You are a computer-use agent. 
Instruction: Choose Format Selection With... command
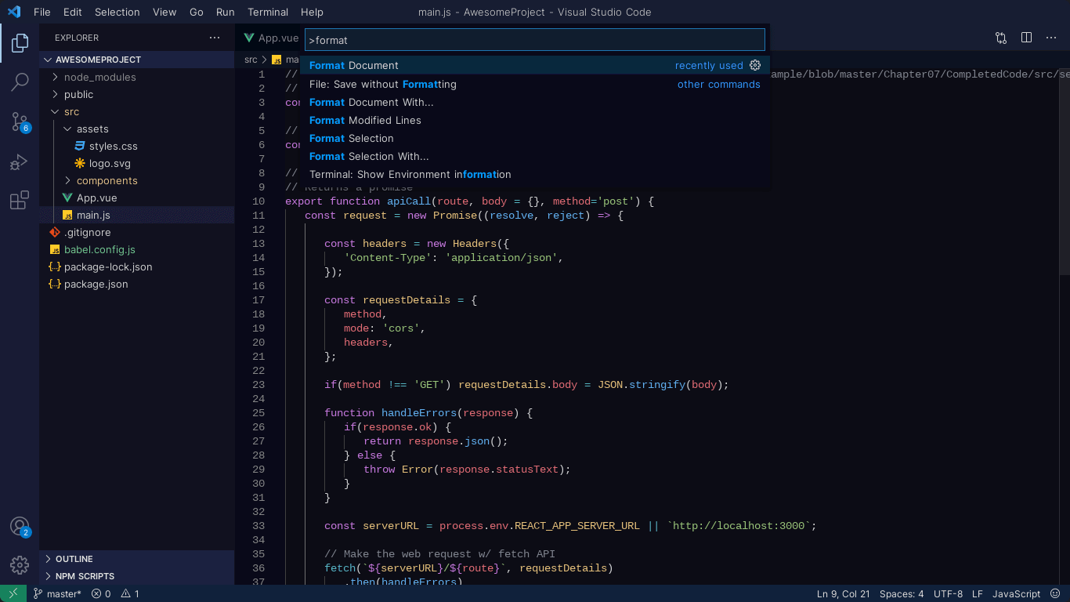tap(535, 156)
